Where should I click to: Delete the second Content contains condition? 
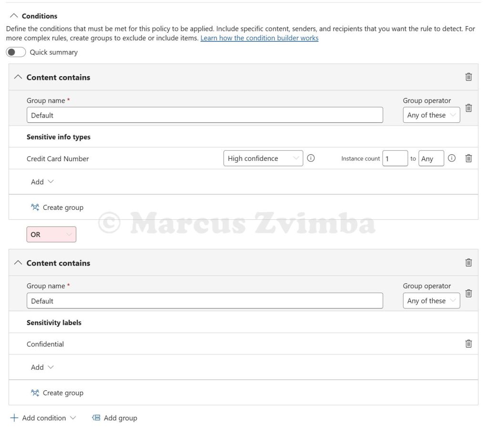click(468, 263)
